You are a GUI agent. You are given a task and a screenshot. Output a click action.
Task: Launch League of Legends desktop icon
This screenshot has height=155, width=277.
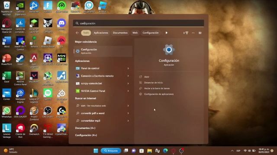34,96
